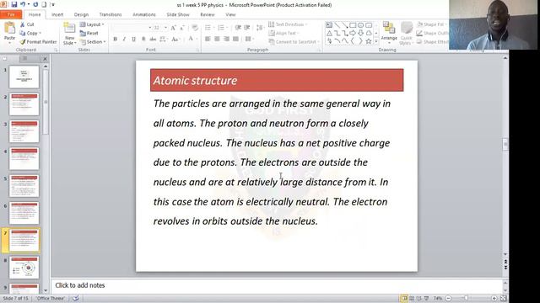Toggle Strikethrough formatting
Image resolution: width=540 pixels, height=303 pixels.
(153, 39)
